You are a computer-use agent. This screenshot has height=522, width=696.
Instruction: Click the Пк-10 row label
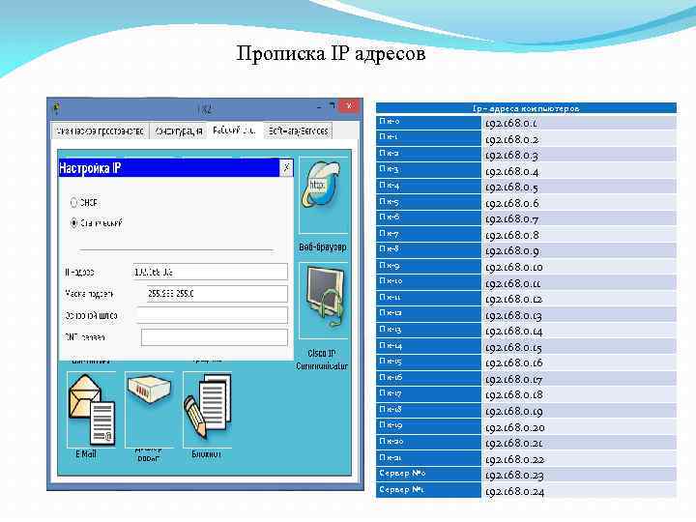428,282
